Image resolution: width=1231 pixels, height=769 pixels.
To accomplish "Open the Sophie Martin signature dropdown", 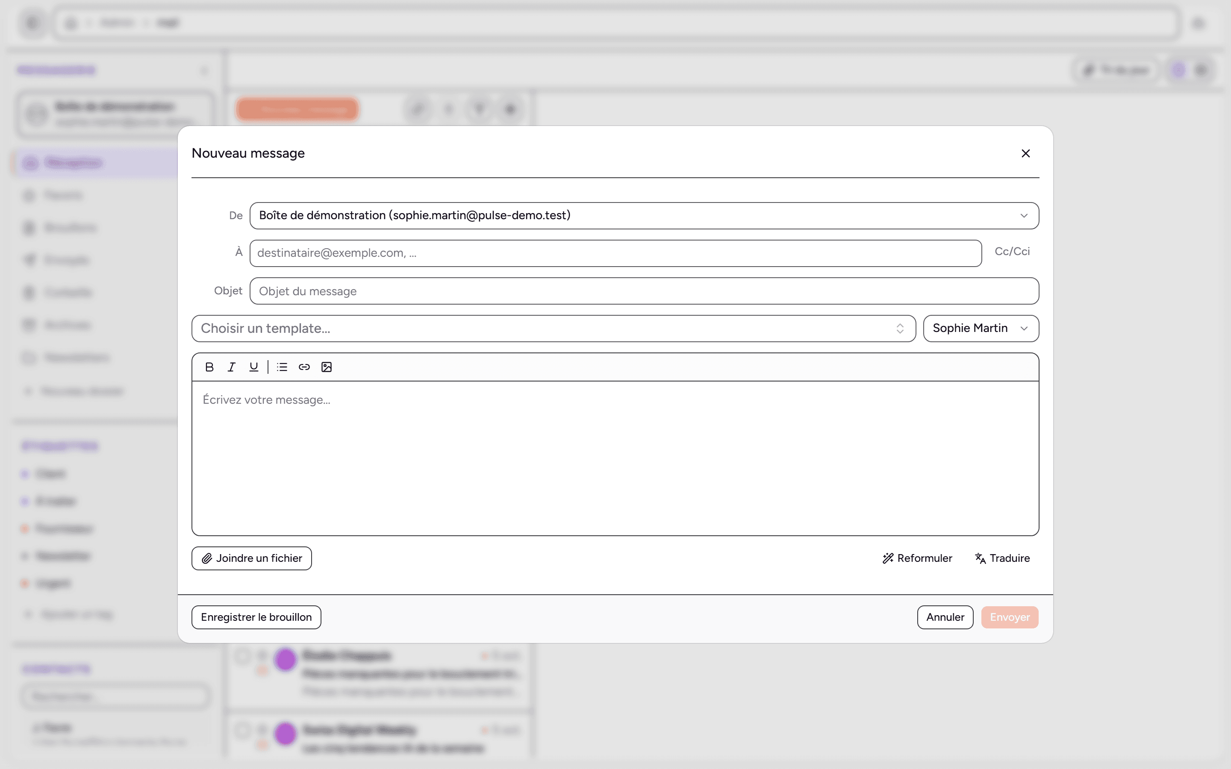I will pyautogui.click(x=981, y=329).
